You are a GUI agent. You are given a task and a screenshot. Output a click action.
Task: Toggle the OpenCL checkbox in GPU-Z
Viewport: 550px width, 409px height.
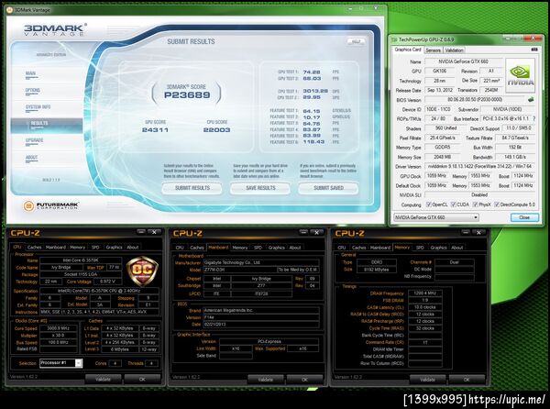428,204
